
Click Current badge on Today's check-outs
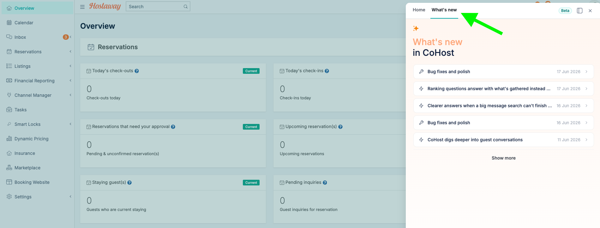[251, 71]
